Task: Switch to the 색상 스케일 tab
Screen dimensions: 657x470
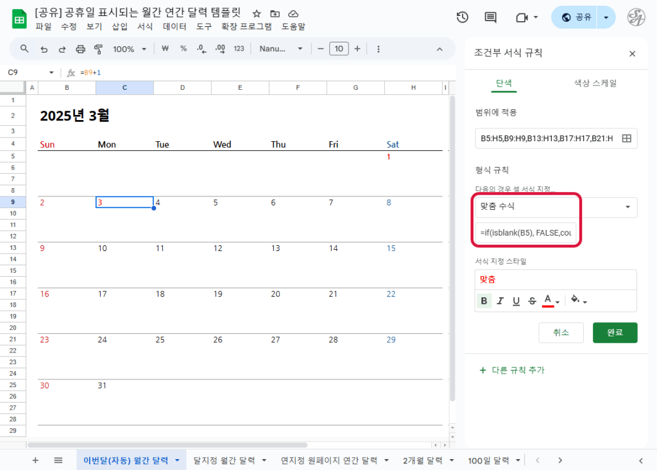Action: 595,83
